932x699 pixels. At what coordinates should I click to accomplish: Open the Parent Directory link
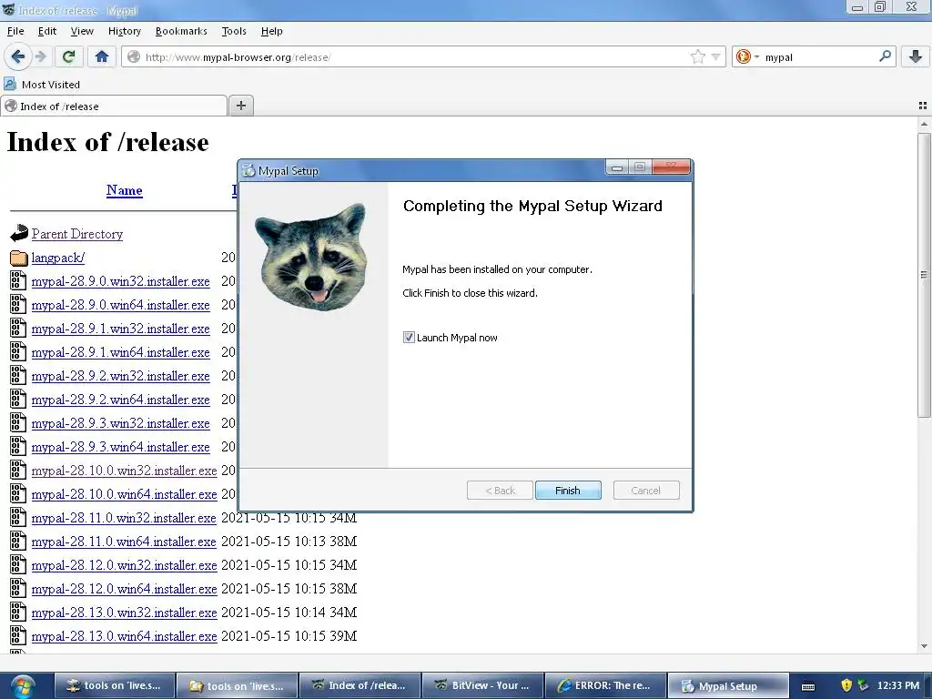pyautogui.click(x=77, y=234)
